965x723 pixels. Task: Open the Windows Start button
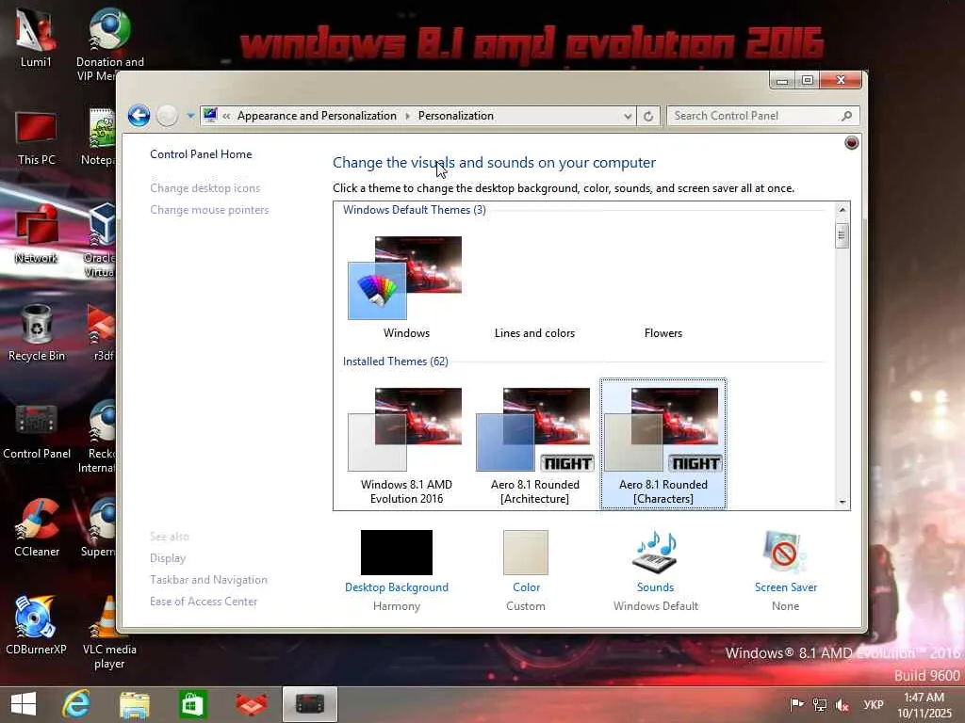[24, 704]
